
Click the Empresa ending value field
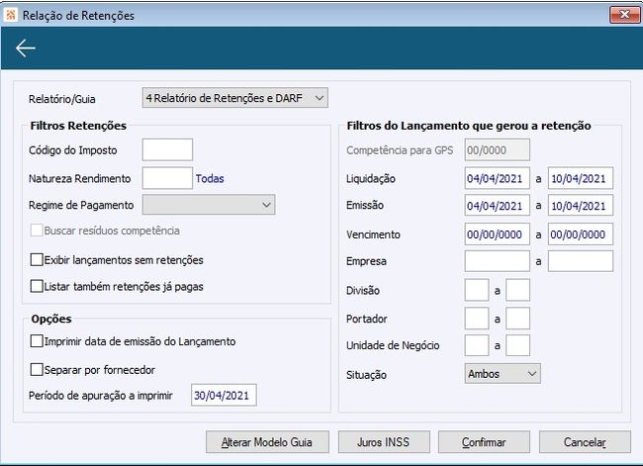coord(581,261)
